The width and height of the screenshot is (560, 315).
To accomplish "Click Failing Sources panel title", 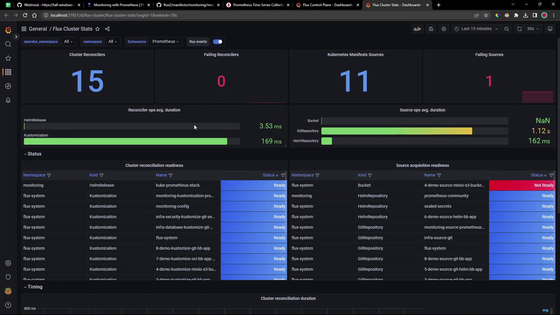I will 489,55.
